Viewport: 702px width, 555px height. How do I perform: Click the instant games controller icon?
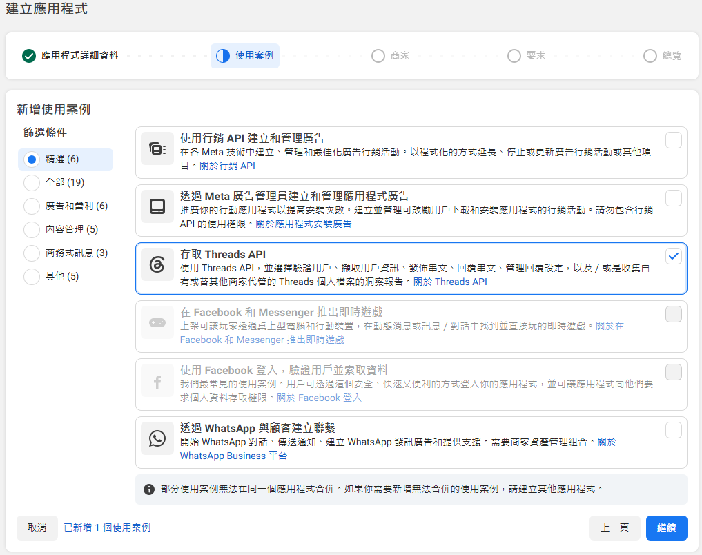157,322
